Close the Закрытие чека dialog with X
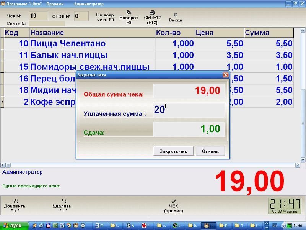 pos(226,75)
